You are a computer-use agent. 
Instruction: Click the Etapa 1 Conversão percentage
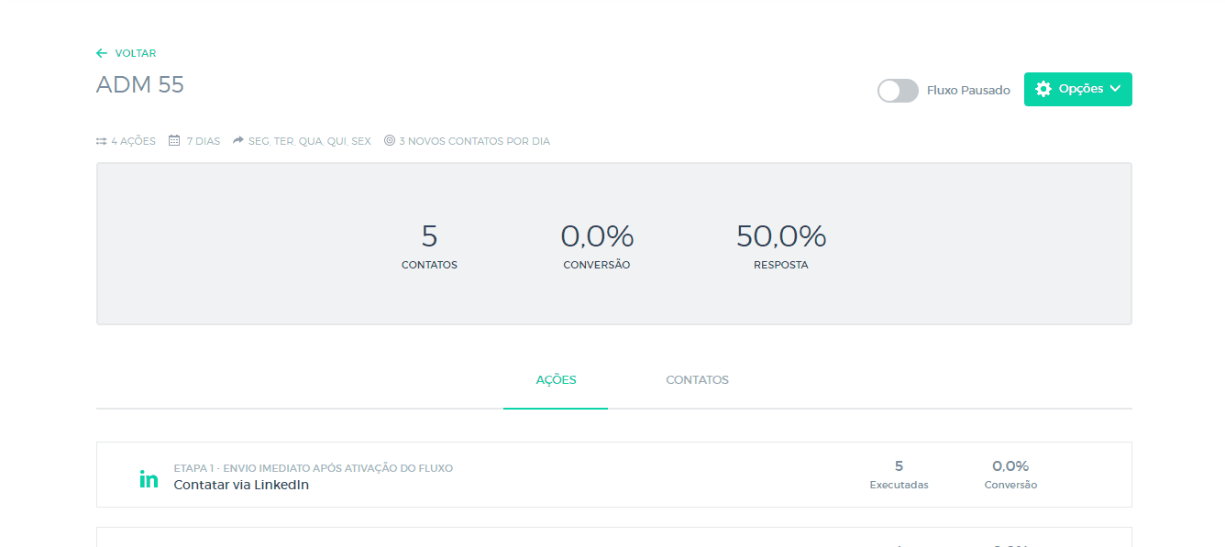tap(1010, 466)
